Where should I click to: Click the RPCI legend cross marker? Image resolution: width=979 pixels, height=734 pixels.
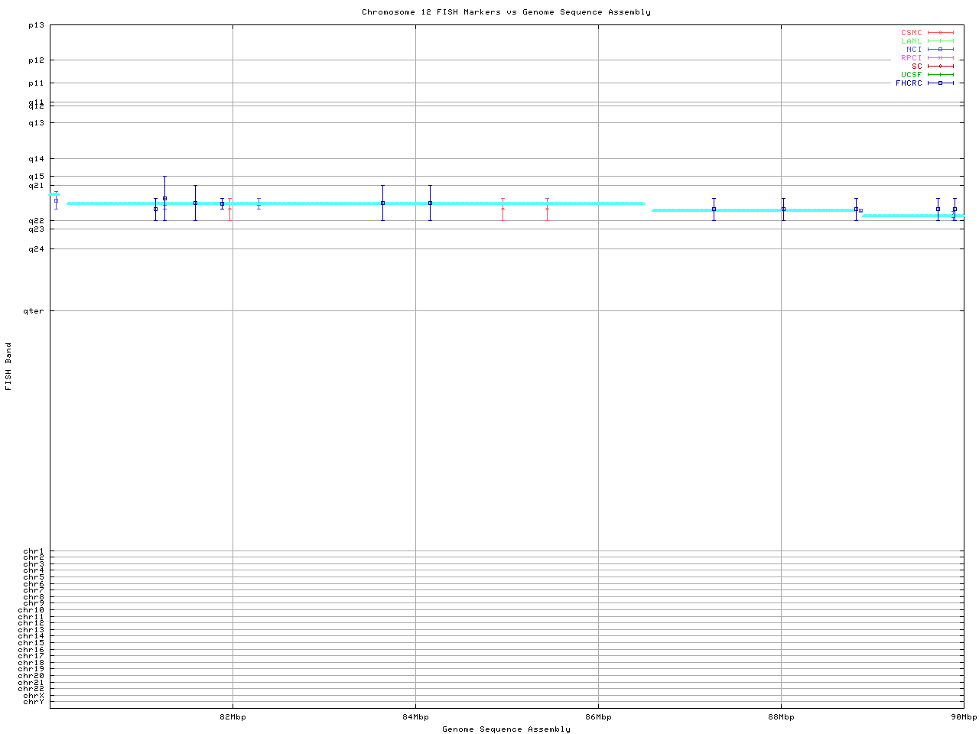point(941,58)
